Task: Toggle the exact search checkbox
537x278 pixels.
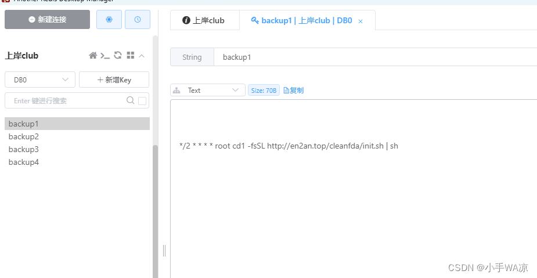Action: click(142, 100)
